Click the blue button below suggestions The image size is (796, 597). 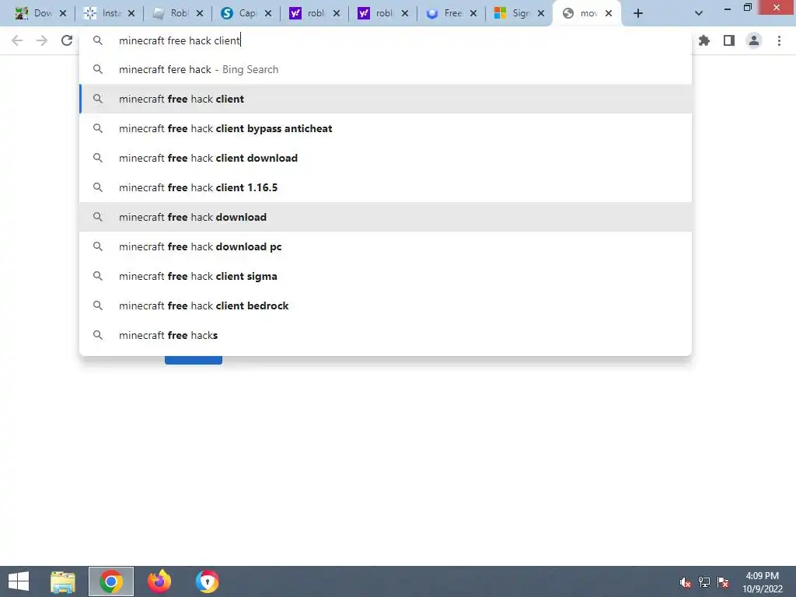[194, 360]
